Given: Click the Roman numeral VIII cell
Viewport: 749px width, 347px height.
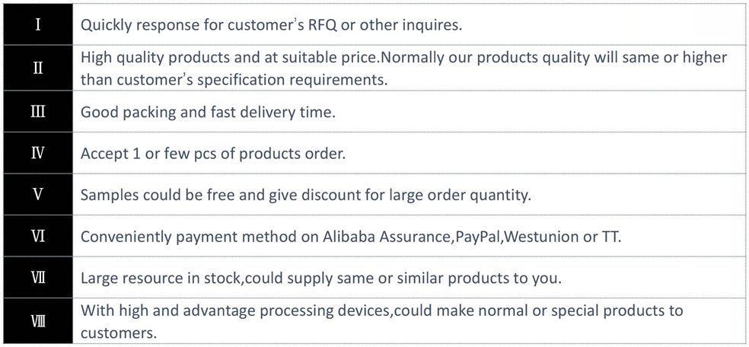Looking at the screenshot, I should pyautogui.click(x=37, y=321).
